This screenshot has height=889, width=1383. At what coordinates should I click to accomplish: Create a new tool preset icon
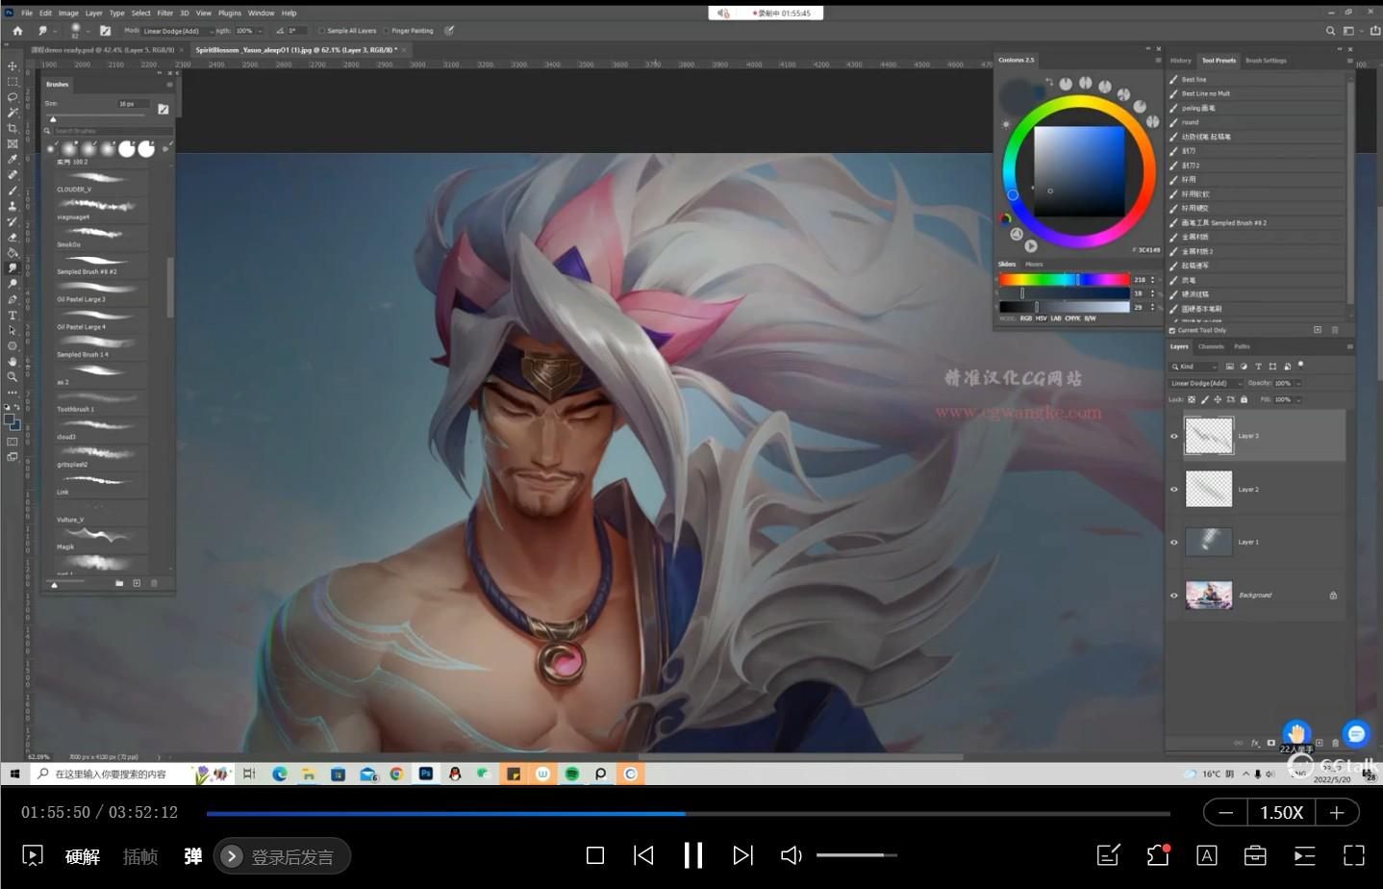click(x=1317, y=330)
